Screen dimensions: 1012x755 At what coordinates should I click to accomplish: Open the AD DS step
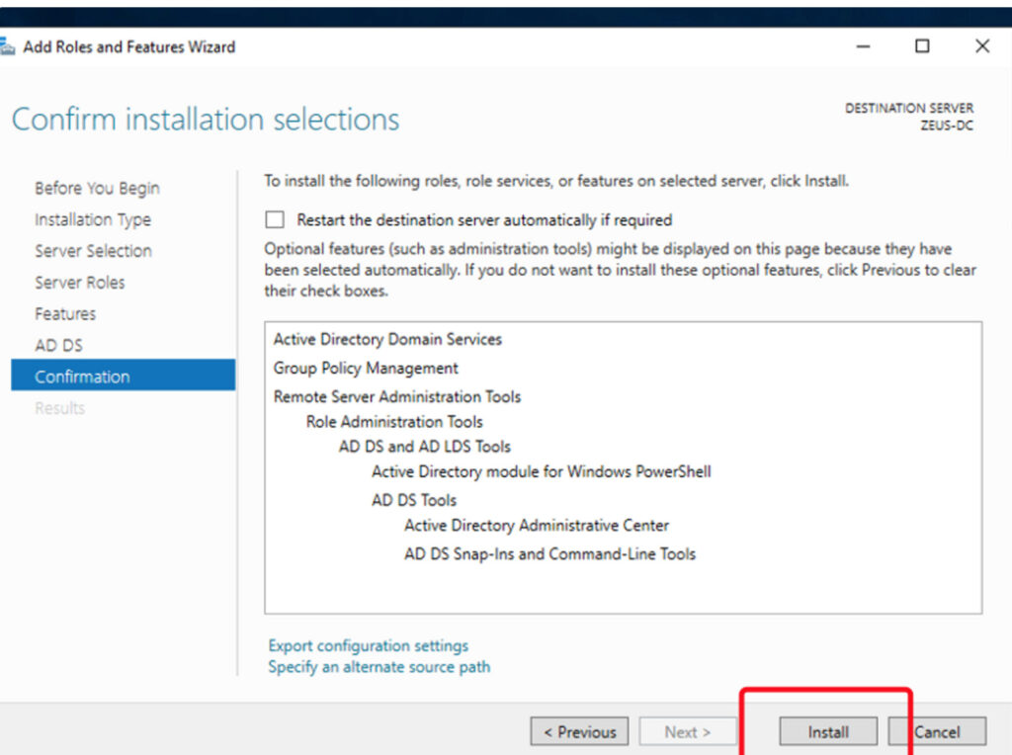click(x=58, y=346)
